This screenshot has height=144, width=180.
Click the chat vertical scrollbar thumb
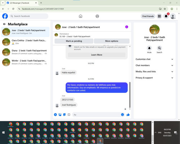click(x=130, y=95)
